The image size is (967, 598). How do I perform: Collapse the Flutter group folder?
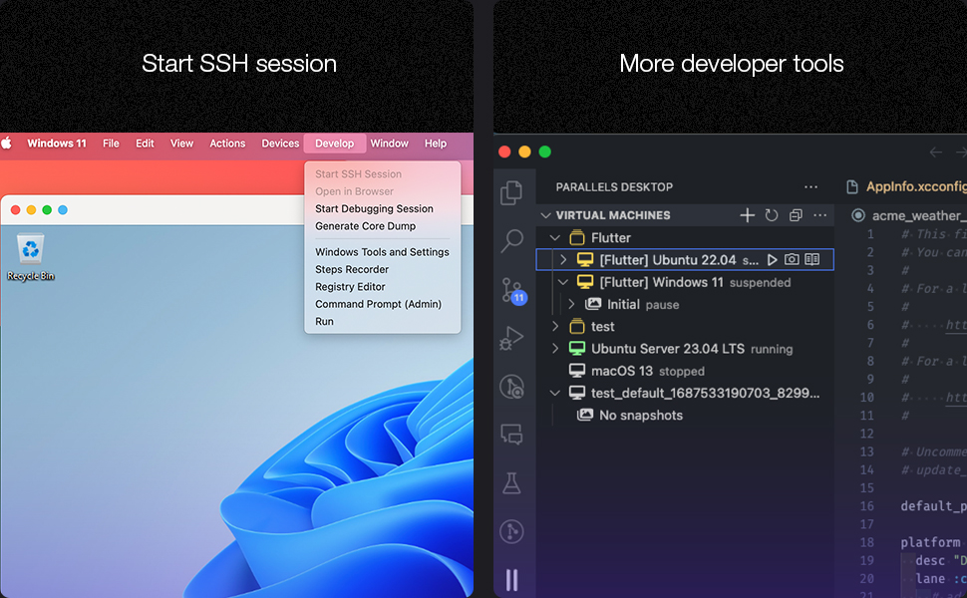pyautogui.click(x=555, y=238)
